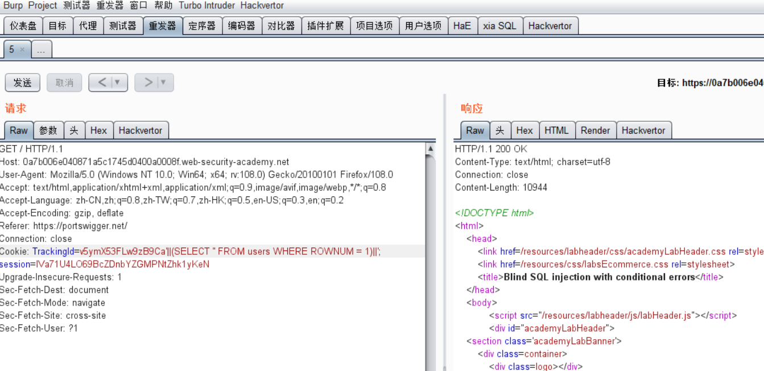Click the Upgrade-Insecure-Requests header line
The height and width of the screenshot is (371, 764).
point(61,277)
